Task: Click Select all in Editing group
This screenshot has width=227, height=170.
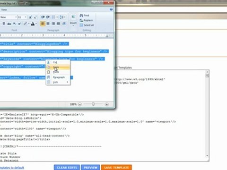Action: pyautogui.click(x=87, y=25)
